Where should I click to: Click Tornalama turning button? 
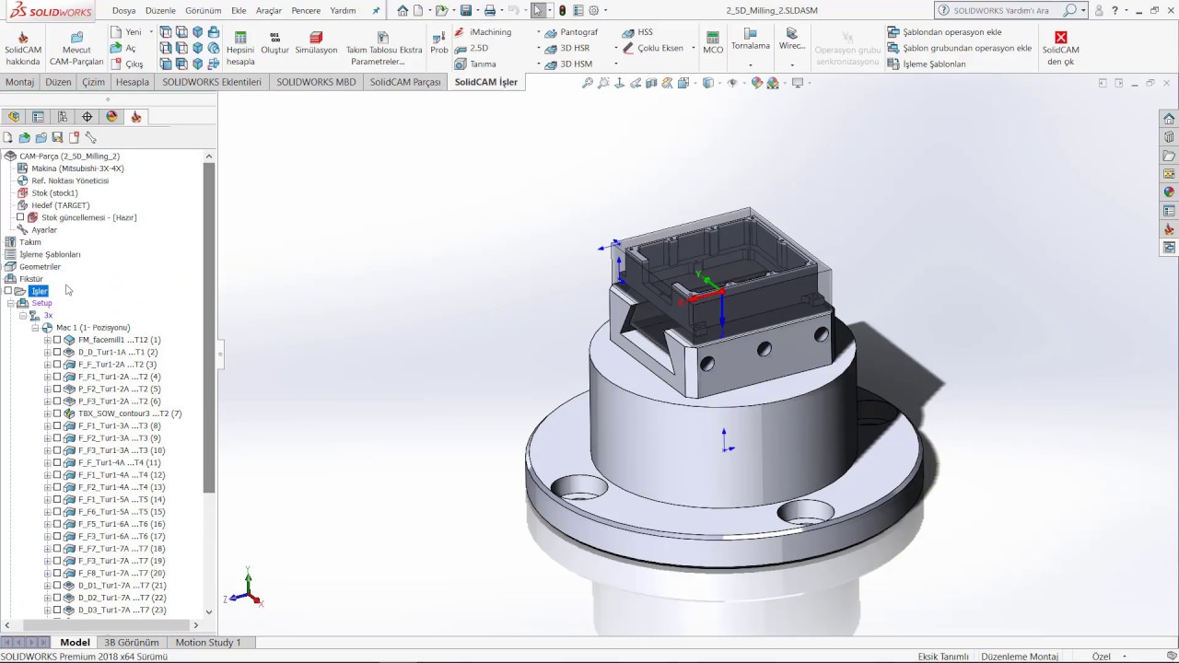751,39
